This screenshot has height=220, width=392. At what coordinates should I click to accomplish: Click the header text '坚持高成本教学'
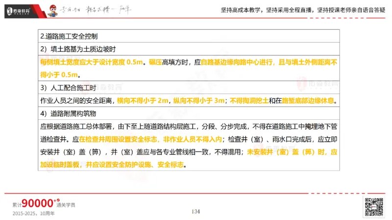241,10
